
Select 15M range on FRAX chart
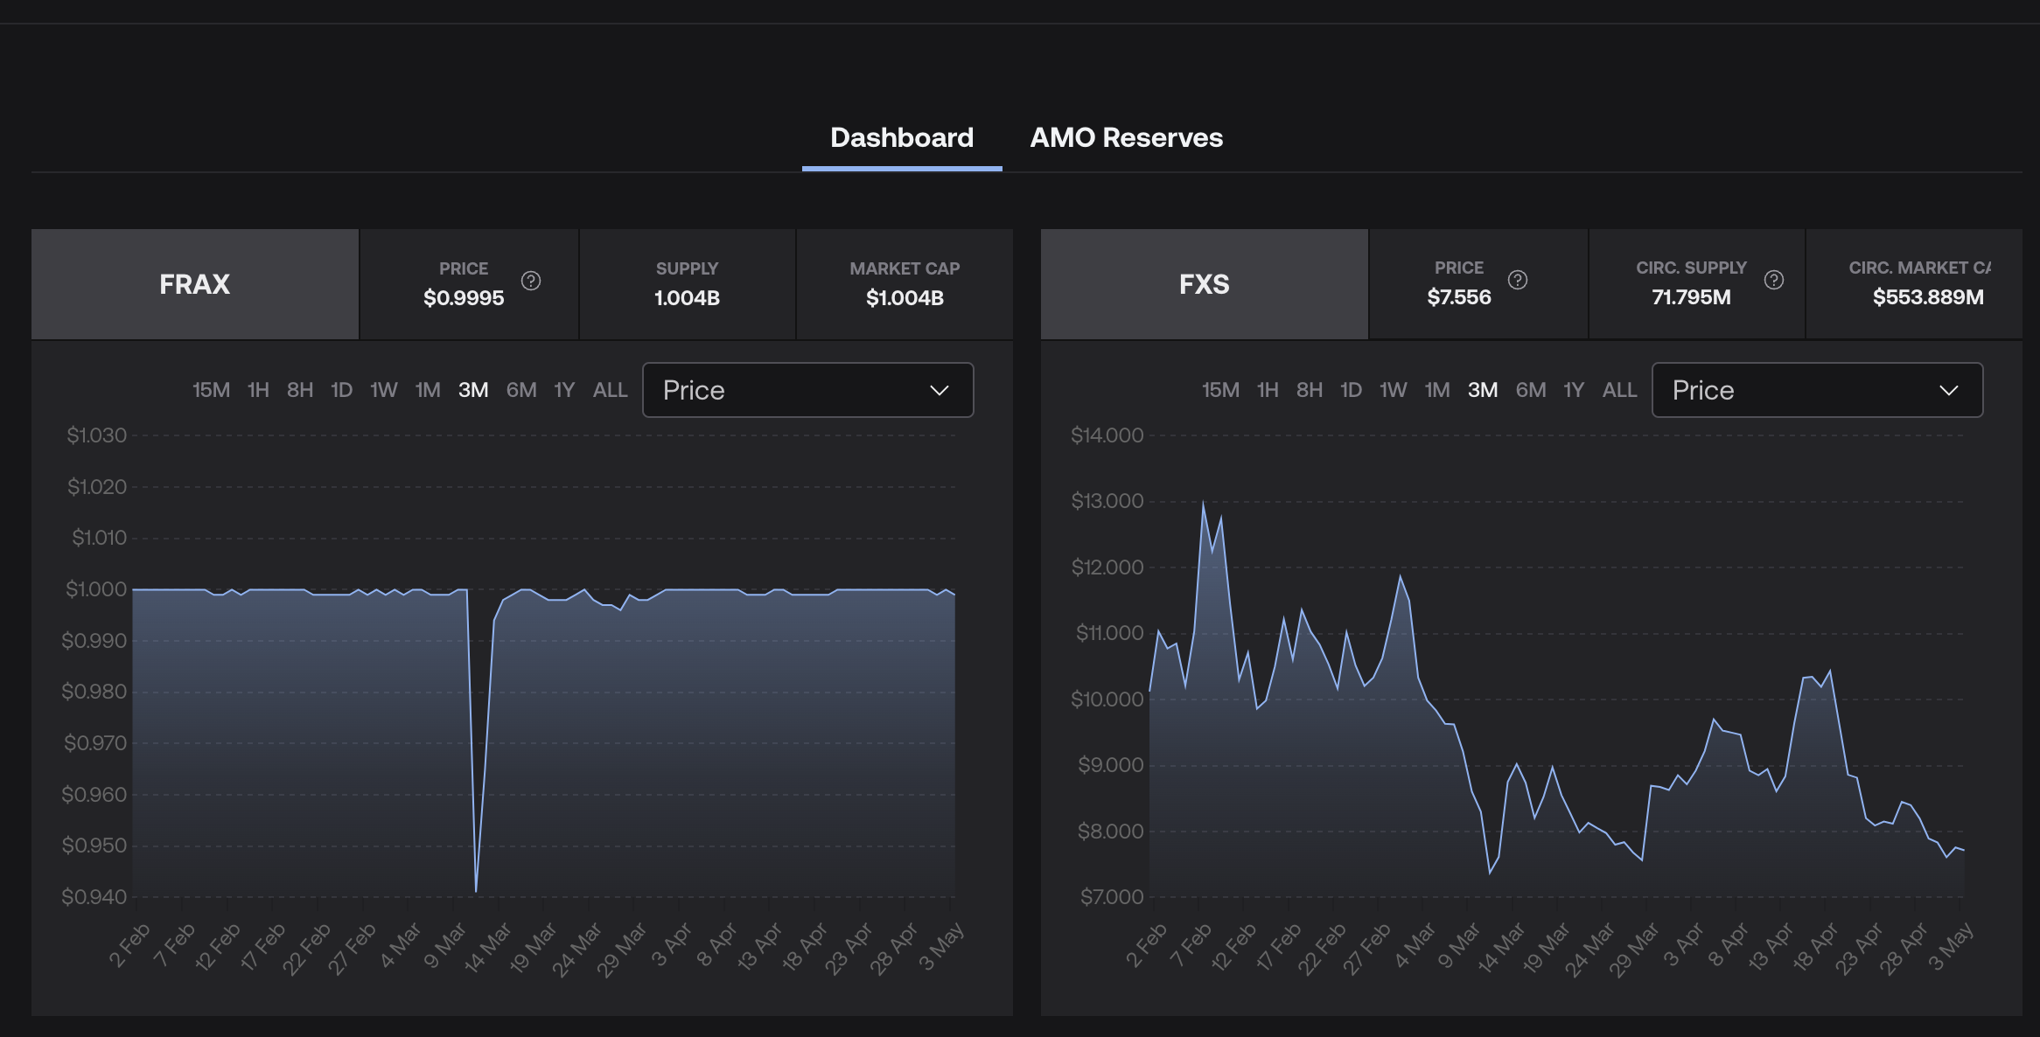212,390
